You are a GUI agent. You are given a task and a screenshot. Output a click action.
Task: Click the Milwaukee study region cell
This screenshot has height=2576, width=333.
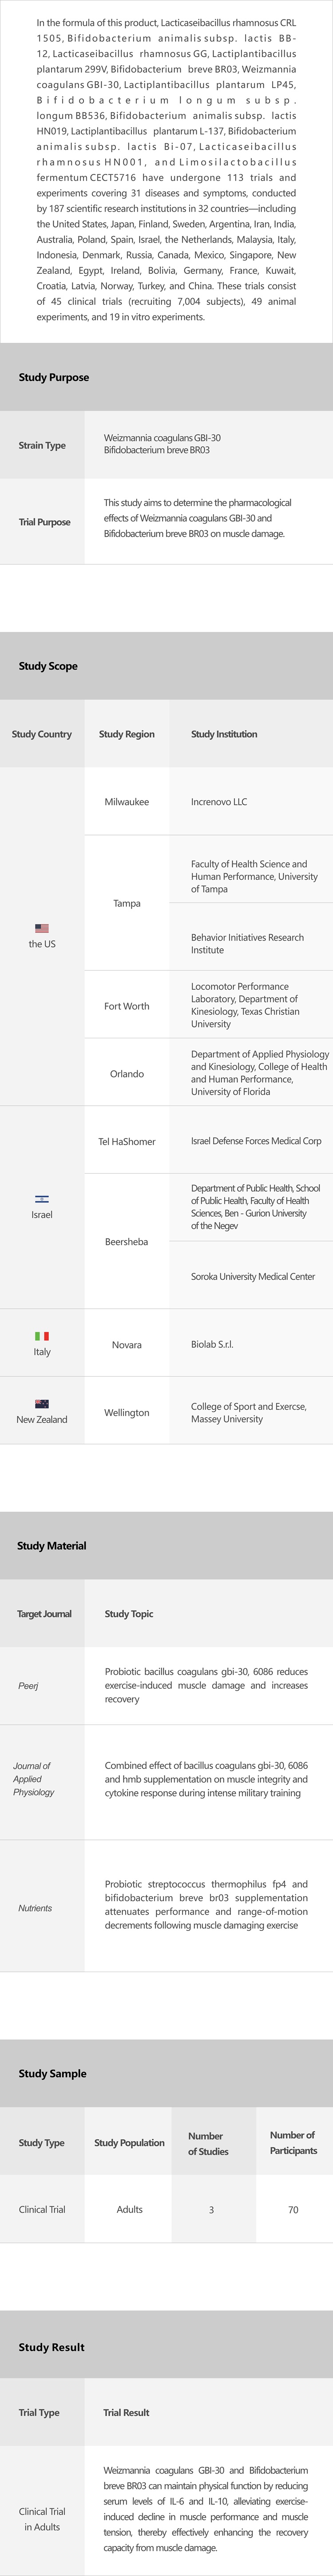pos(127,802)
